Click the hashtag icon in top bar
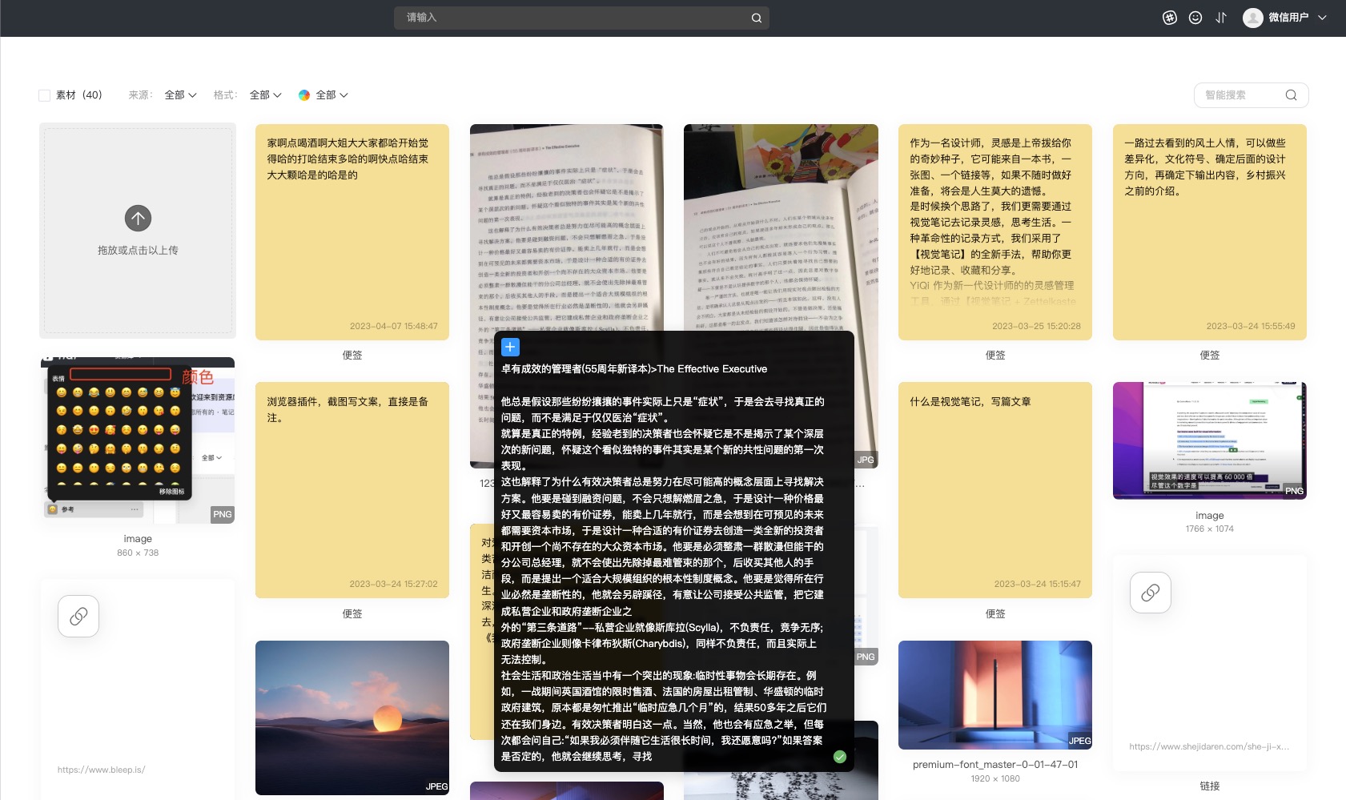 coord(1170,18)
